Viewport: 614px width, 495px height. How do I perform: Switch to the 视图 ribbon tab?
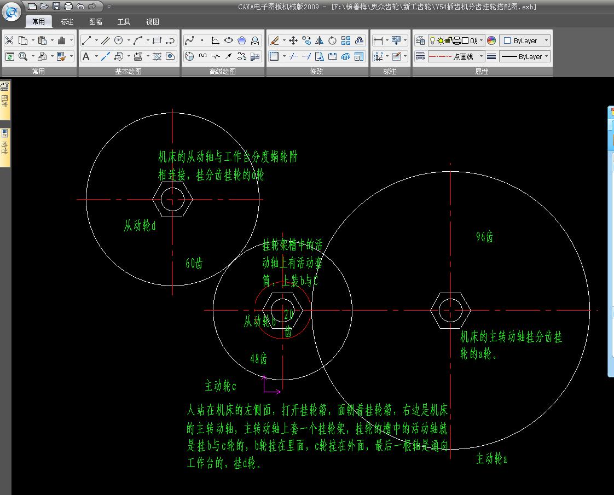152,21
